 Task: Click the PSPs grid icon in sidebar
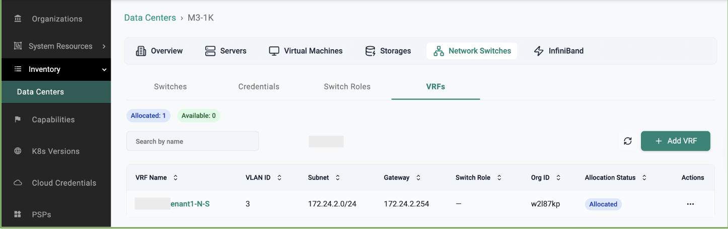(x=18, y=214)
